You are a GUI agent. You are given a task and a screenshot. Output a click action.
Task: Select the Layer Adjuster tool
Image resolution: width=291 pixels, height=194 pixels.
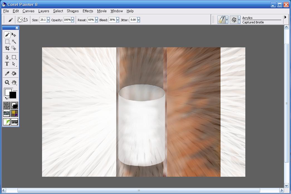[14, 35]
